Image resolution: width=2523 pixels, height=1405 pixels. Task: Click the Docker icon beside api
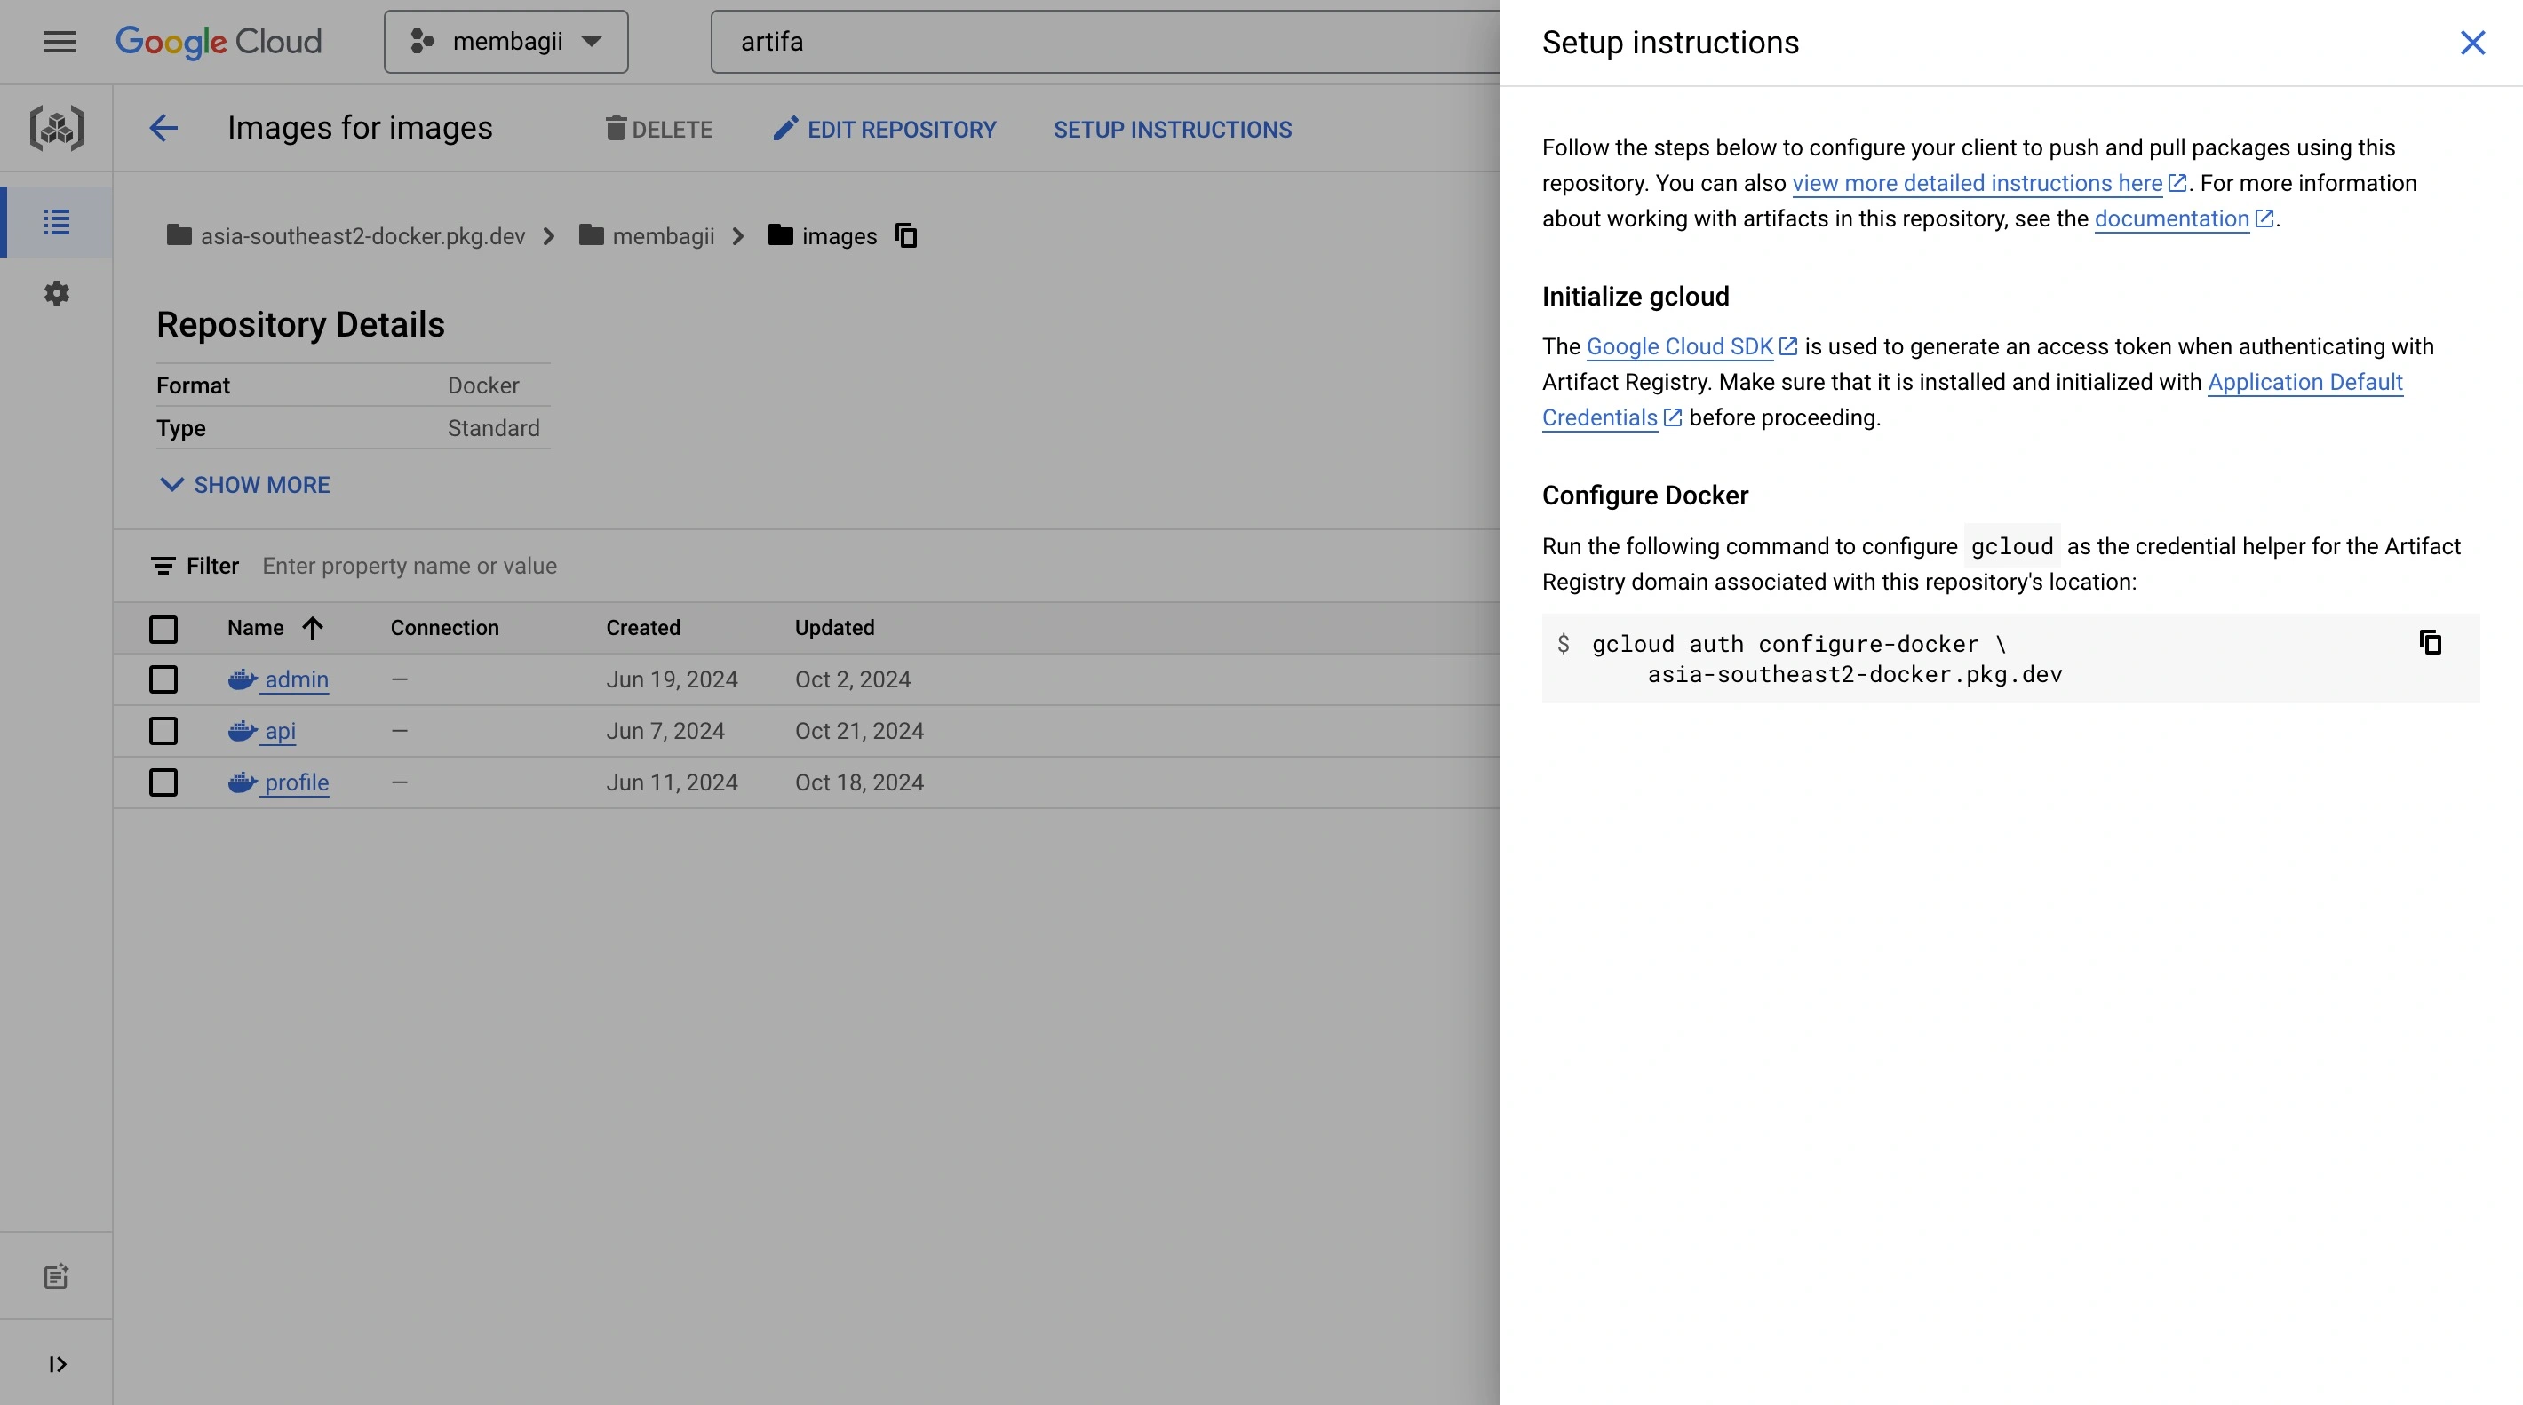pyautogui.click(x=242, y=732)
